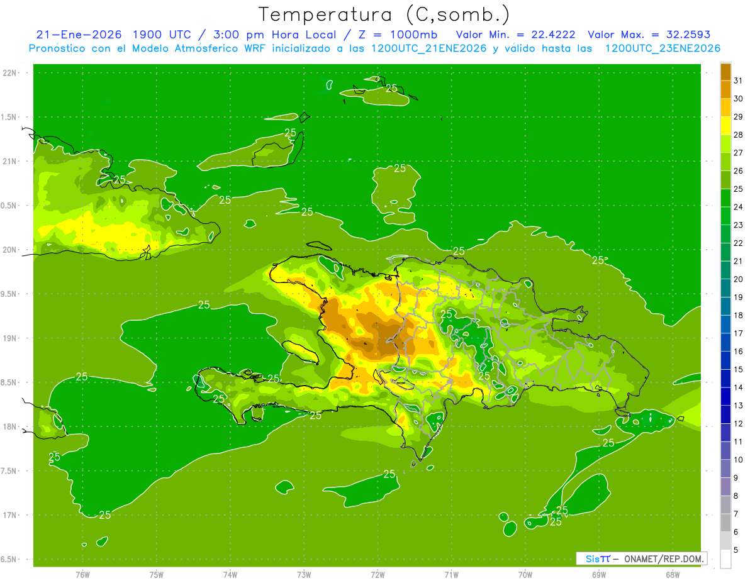This screenshot has height=583, width=755.
Task: Click the "23" value on the color scale
Action: [x=739, y=225]
